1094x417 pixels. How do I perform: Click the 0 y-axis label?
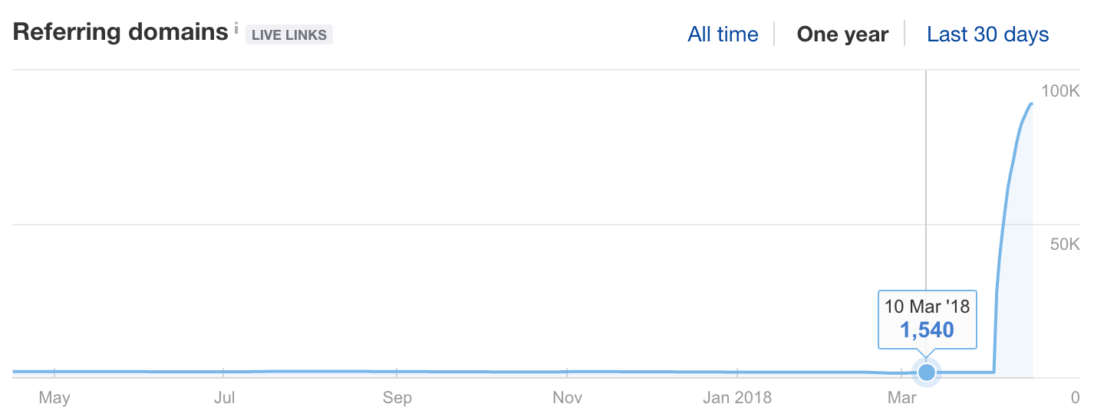click(1075, 398)
